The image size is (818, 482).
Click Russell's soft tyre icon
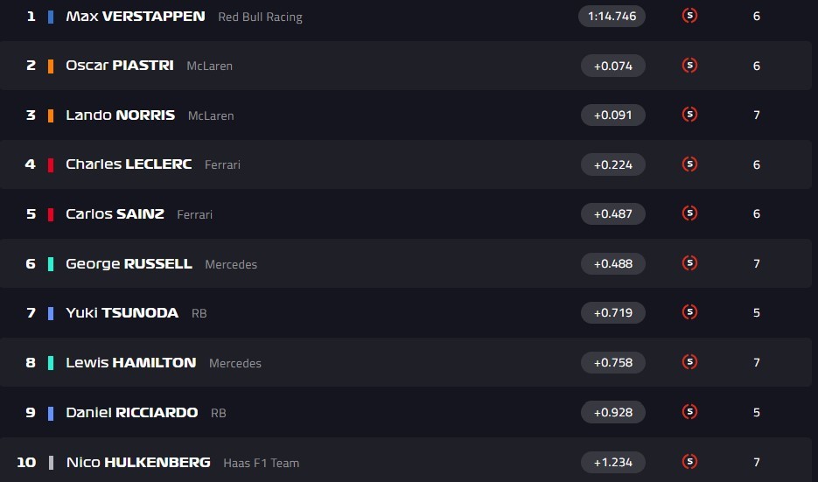[689, 263]
